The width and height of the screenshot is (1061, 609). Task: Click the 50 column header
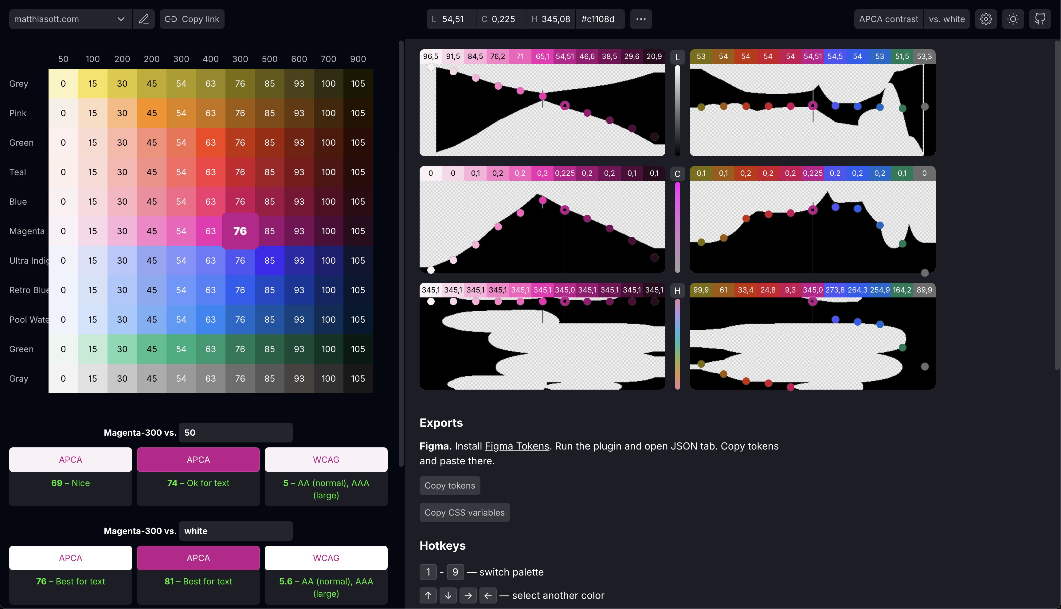[x=63, y=59]
